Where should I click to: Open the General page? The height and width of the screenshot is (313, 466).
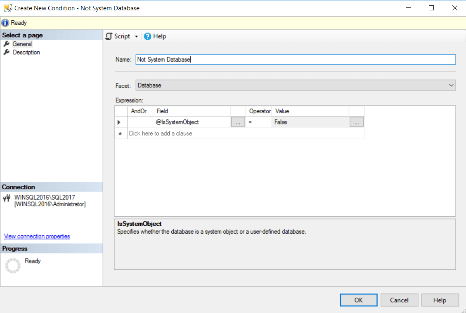coord(22,44)
